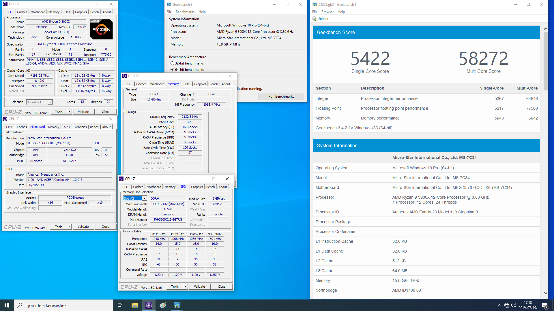The image size is (554, 311).
Task: Click Tools button in the CPU-Z Mainboard window
Action: click(59, 227)
